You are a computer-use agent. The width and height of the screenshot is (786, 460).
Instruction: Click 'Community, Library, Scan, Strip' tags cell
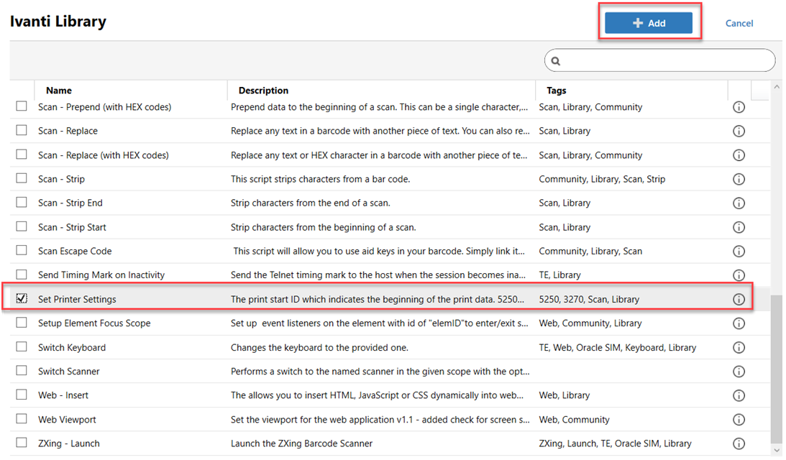tap(602, 179)
